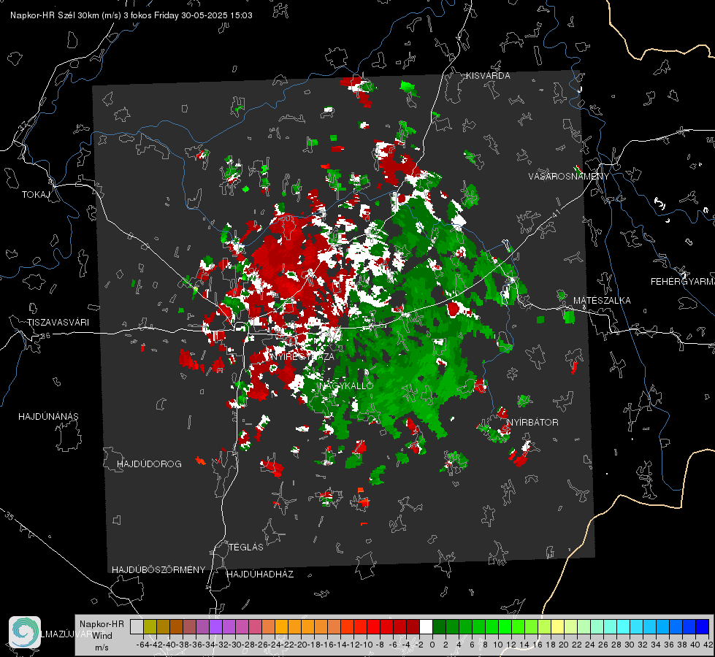Image resolution: width=715 pixels, height=657 pixels.
Task: Click the road number 35 label at lower left
Action: [x=9, y=517]
